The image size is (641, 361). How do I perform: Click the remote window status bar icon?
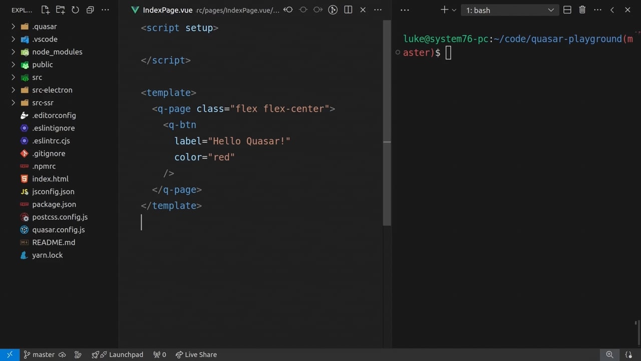tap(10, 354)
